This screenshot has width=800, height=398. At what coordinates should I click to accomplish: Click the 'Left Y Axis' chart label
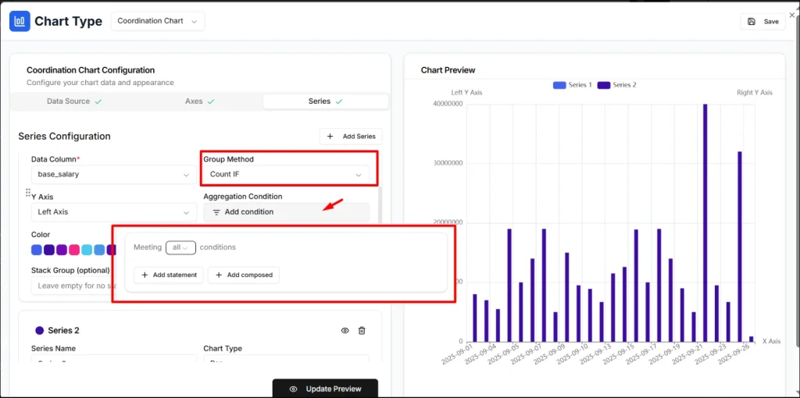tap(466, 92)
